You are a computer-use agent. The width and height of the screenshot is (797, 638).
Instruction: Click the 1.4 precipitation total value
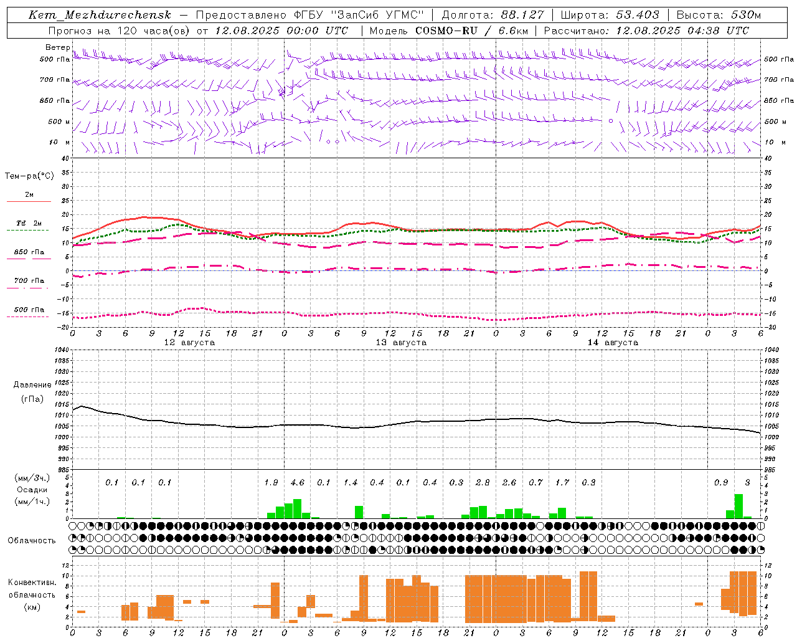point(351,482)
